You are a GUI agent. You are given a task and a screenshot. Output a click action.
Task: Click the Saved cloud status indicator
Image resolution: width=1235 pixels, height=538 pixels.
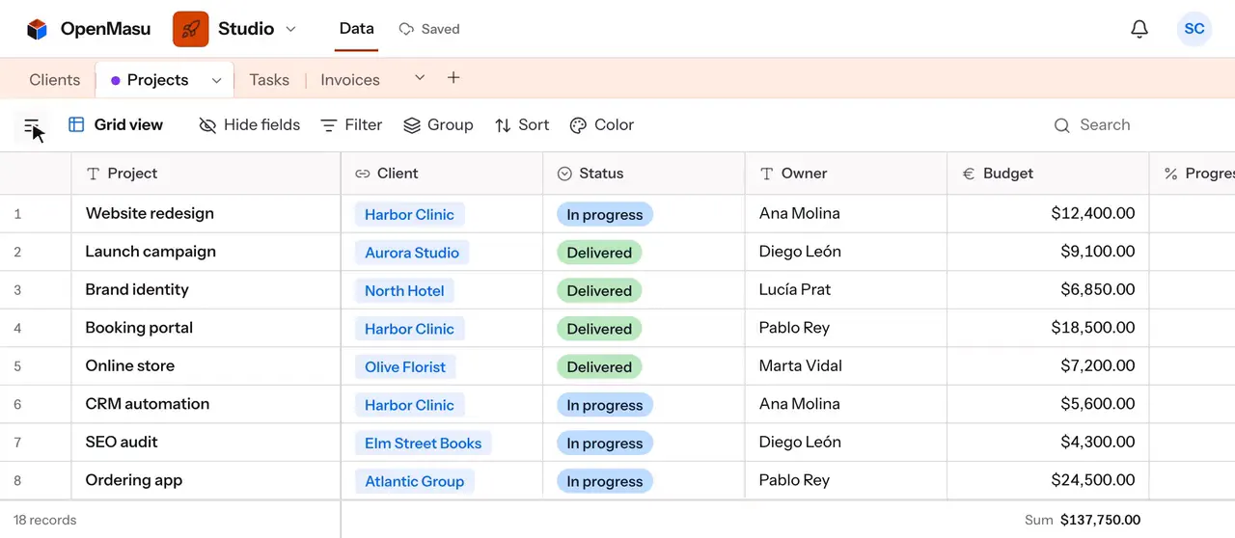pos(428,29)
